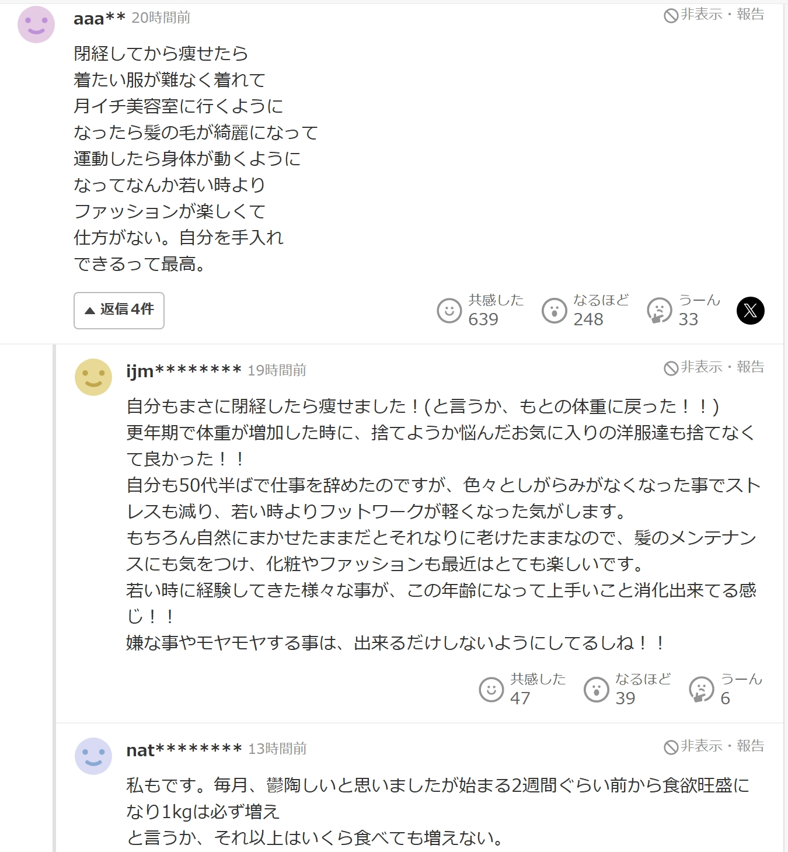The height and width of the screenshot is (852, 788).
Task: Click username ijm********
Action: 184,371
